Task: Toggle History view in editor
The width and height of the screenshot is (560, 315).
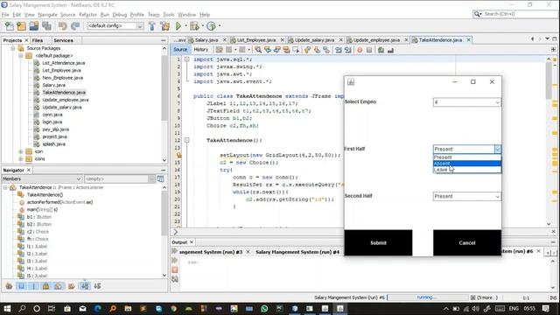Action: (x=200, y=50)
